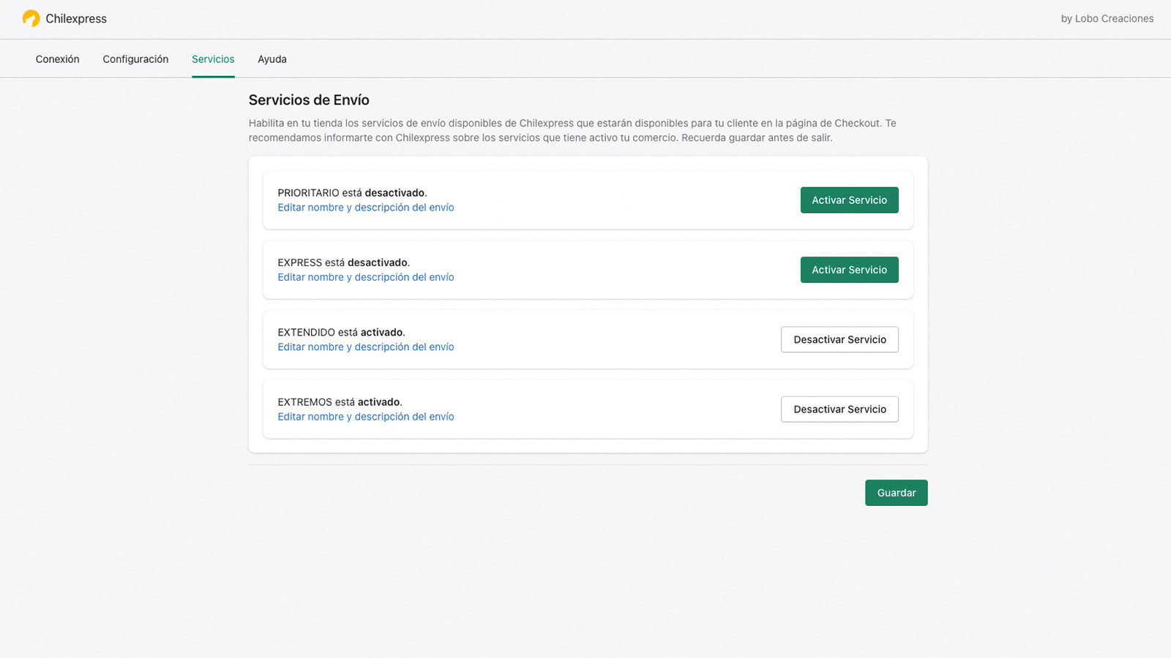
Task: Click the Chilexpress logo icon
Action: tap(31, 18)
